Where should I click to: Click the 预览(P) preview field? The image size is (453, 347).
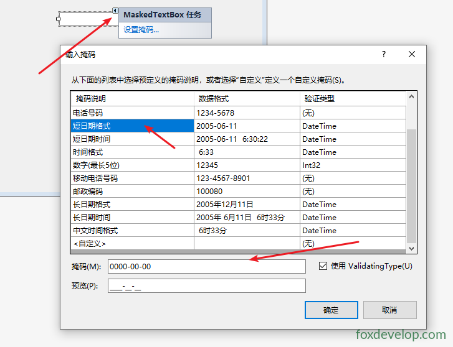click(207, 286)
